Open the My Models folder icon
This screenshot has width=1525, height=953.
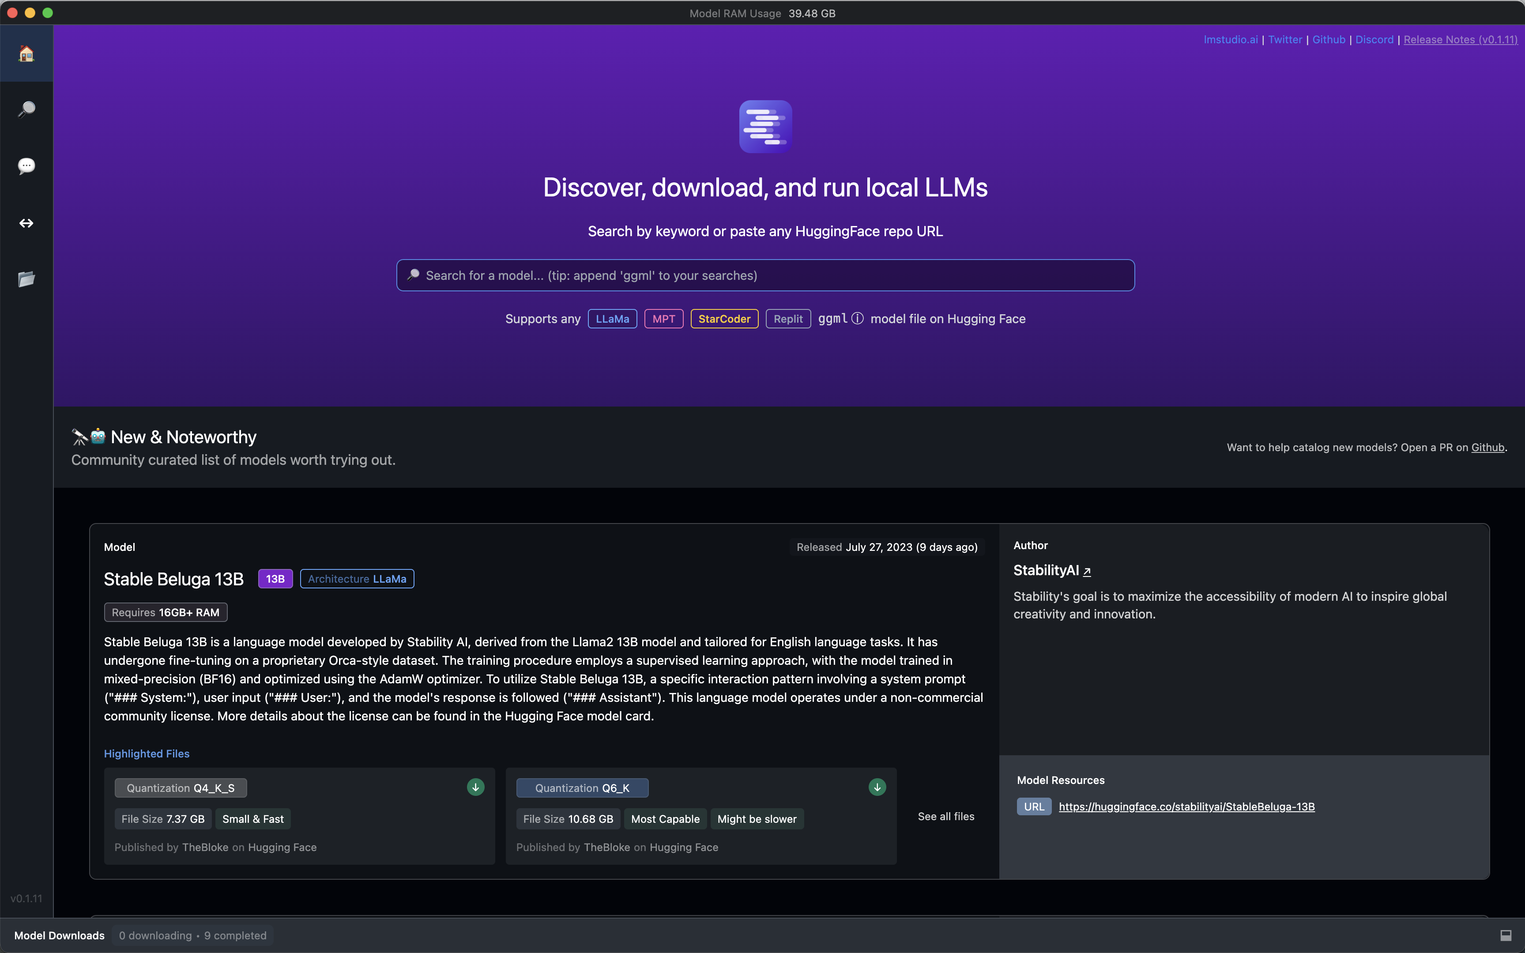click(x=26, y=279)
